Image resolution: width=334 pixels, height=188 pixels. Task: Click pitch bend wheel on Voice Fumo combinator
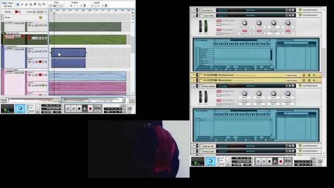pos(200,27)
